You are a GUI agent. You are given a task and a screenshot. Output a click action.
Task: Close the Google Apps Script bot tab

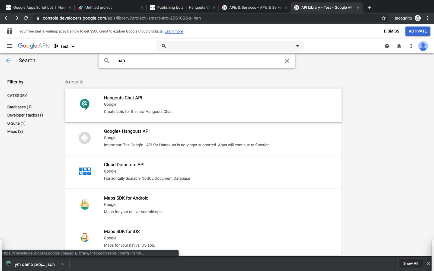point(70,8)
